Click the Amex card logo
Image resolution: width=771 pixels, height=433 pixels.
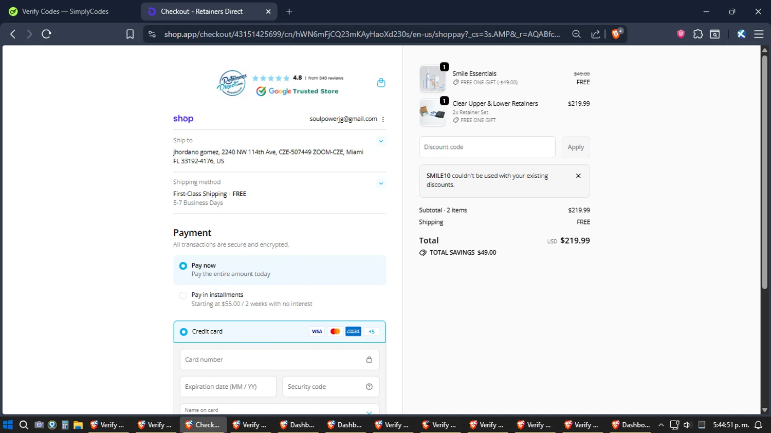click(x=353, y=331)
